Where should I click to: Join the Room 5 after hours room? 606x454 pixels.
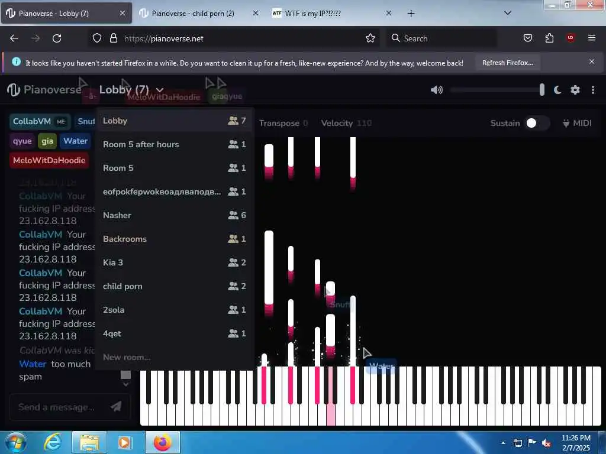[x=175, y=144]
